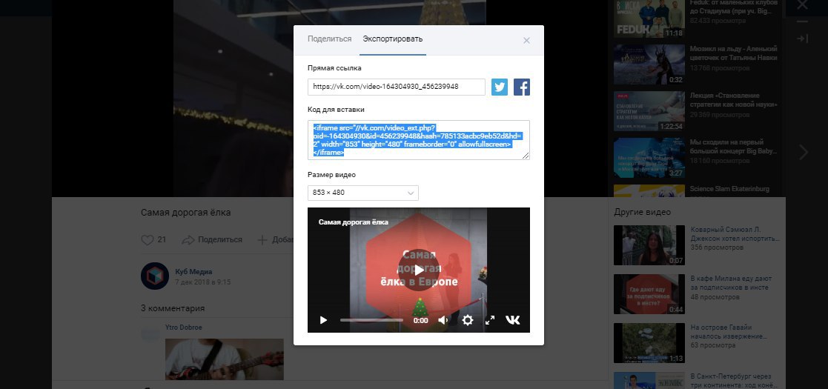
Task: Toggle fullscreen in preview player
Action: click(x=490, y=320)
